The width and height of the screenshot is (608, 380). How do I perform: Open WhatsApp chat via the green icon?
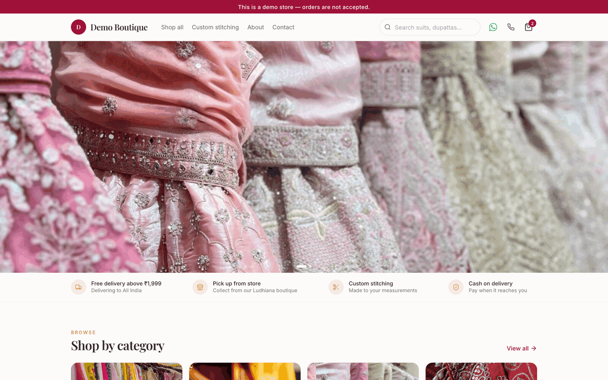(x=493, y=27)
